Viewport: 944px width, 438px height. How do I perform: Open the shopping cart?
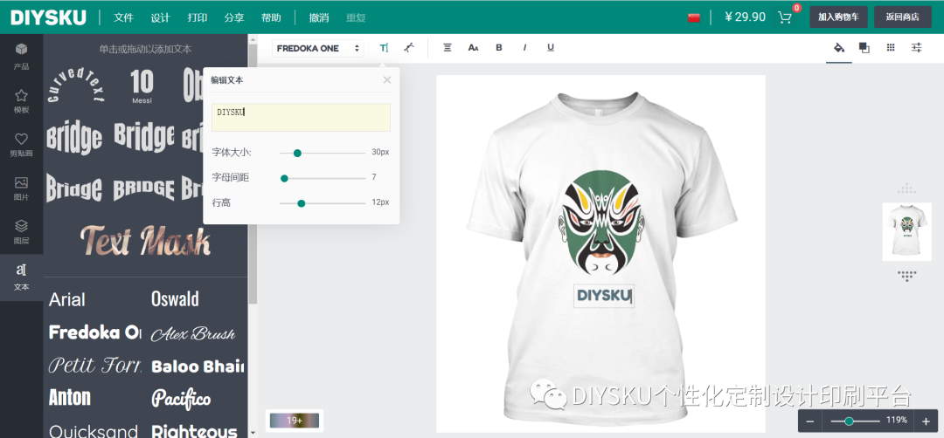point(785,17)
